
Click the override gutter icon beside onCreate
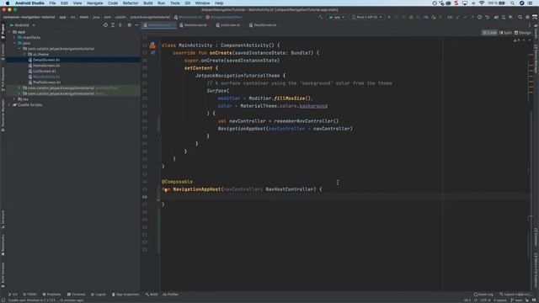[152, 53]
